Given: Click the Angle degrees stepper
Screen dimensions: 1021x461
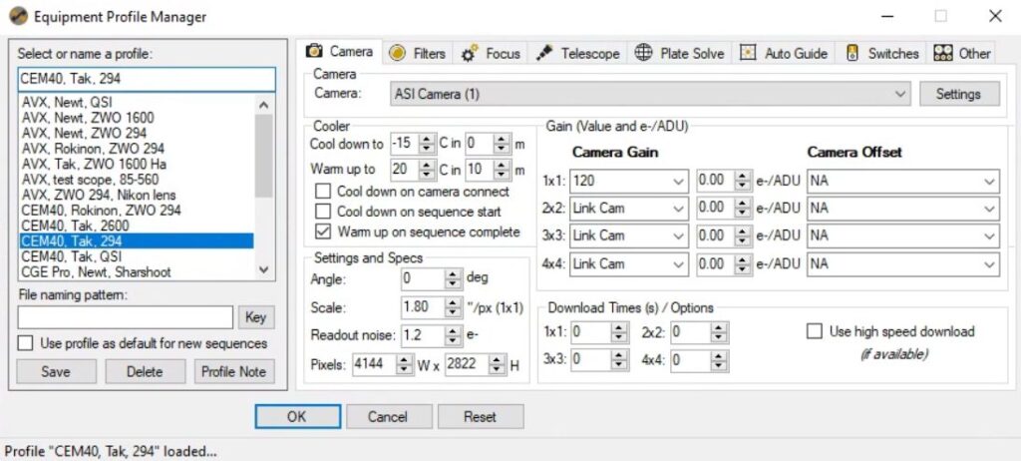Looking at the screenshot, I should [x=453, y=279].
